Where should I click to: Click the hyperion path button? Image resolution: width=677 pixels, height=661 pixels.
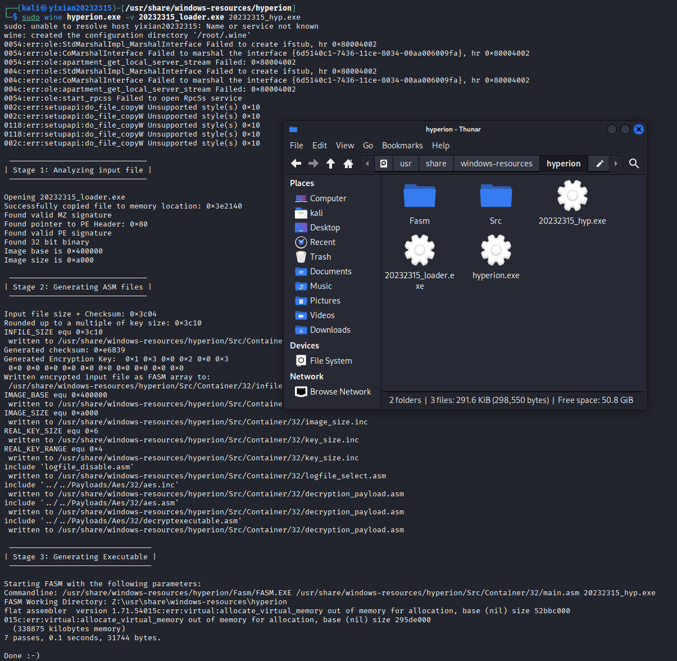coord(564,164)
